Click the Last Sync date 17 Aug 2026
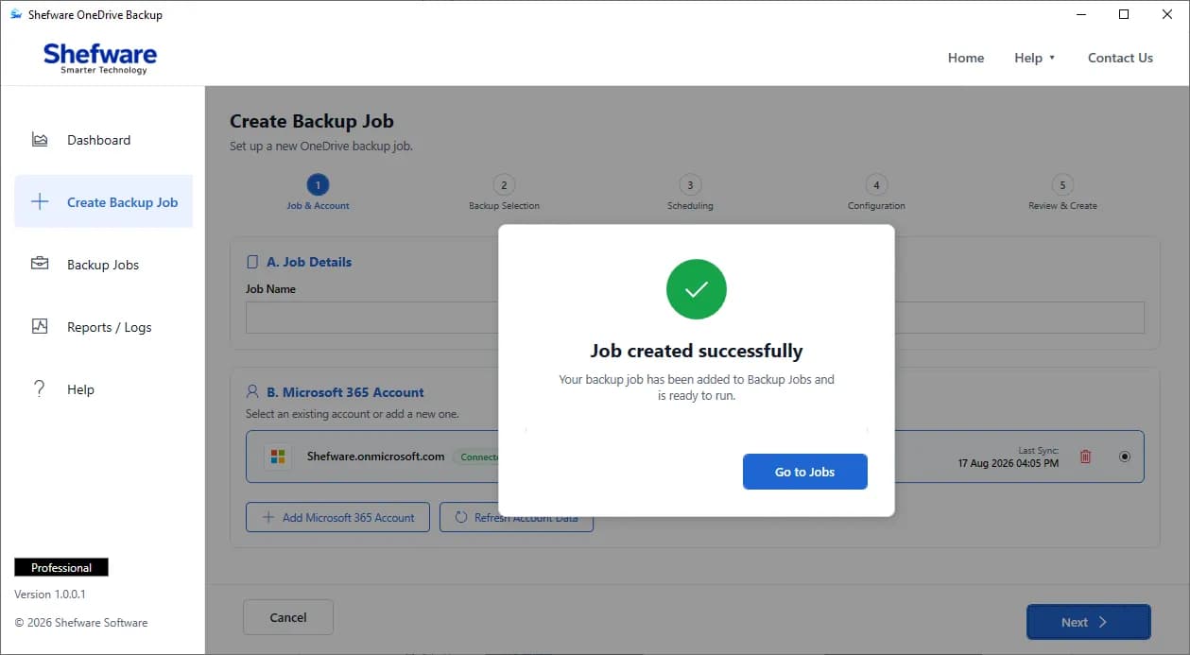Image resolution: width=1190 pixels, height=655 pixels. [x=1008, y=463]
